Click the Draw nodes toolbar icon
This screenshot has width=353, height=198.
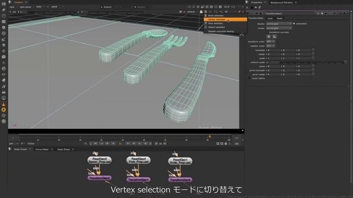click(4, 10)
